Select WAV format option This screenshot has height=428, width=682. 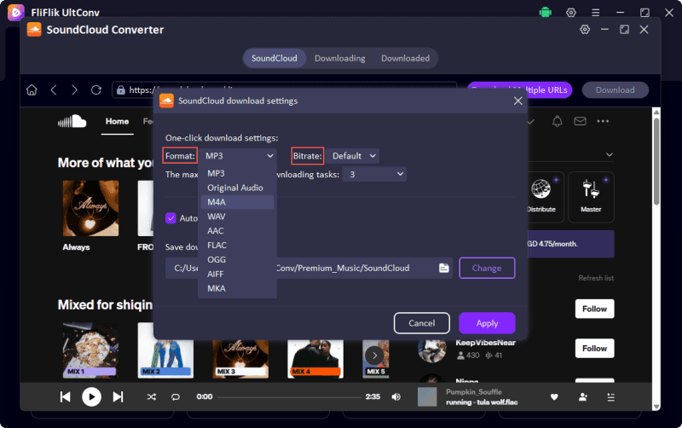click(237, 217)
